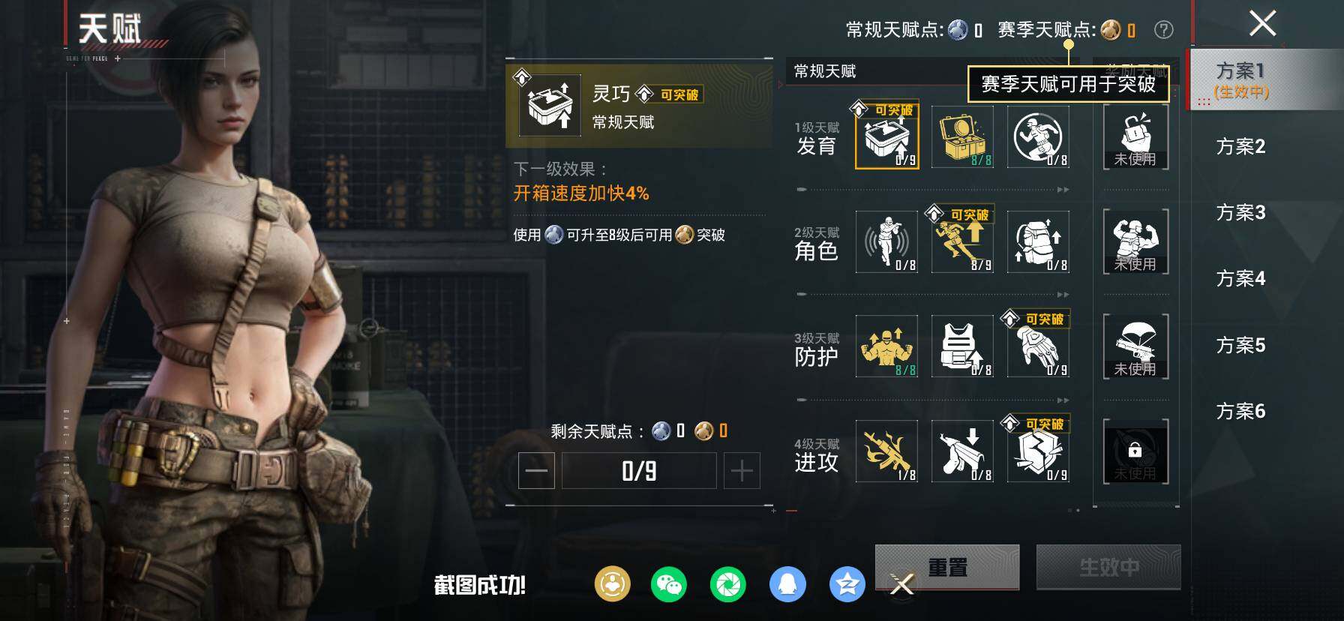Switch to 方案2 loadout tab
The height and width of the screenshot is (621, 1344).
pyautogui.click(x=1241, y=146)
